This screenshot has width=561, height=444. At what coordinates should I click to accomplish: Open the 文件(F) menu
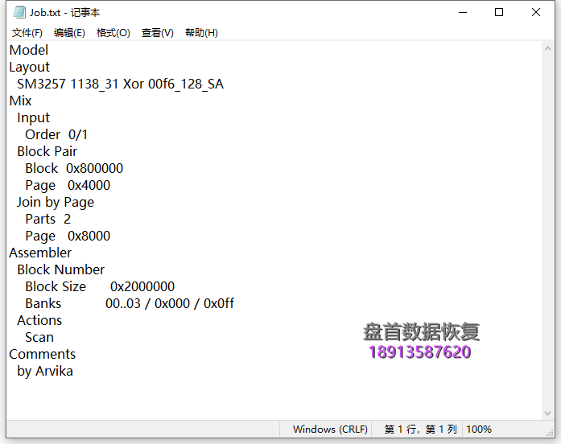click(x=27, y=33)
